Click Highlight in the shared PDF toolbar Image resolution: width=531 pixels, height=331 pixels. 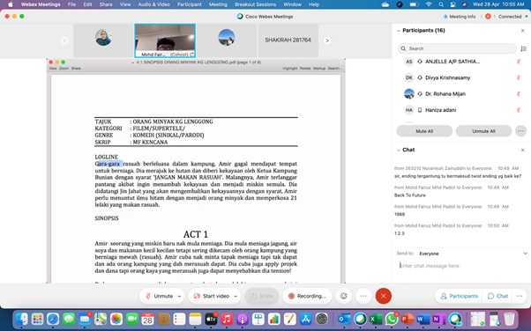point(290,69)
